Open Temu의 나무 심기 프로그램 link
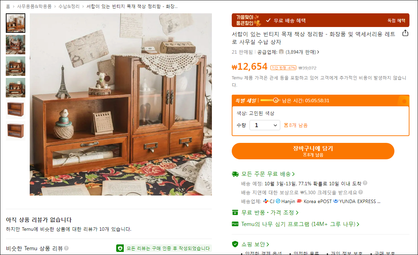This screenshot has width=418, height=255. [x=300, y=224]
